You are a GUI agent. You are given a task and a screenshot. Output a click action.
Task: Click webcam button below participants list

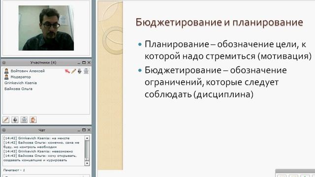click(x=24, y=120)
